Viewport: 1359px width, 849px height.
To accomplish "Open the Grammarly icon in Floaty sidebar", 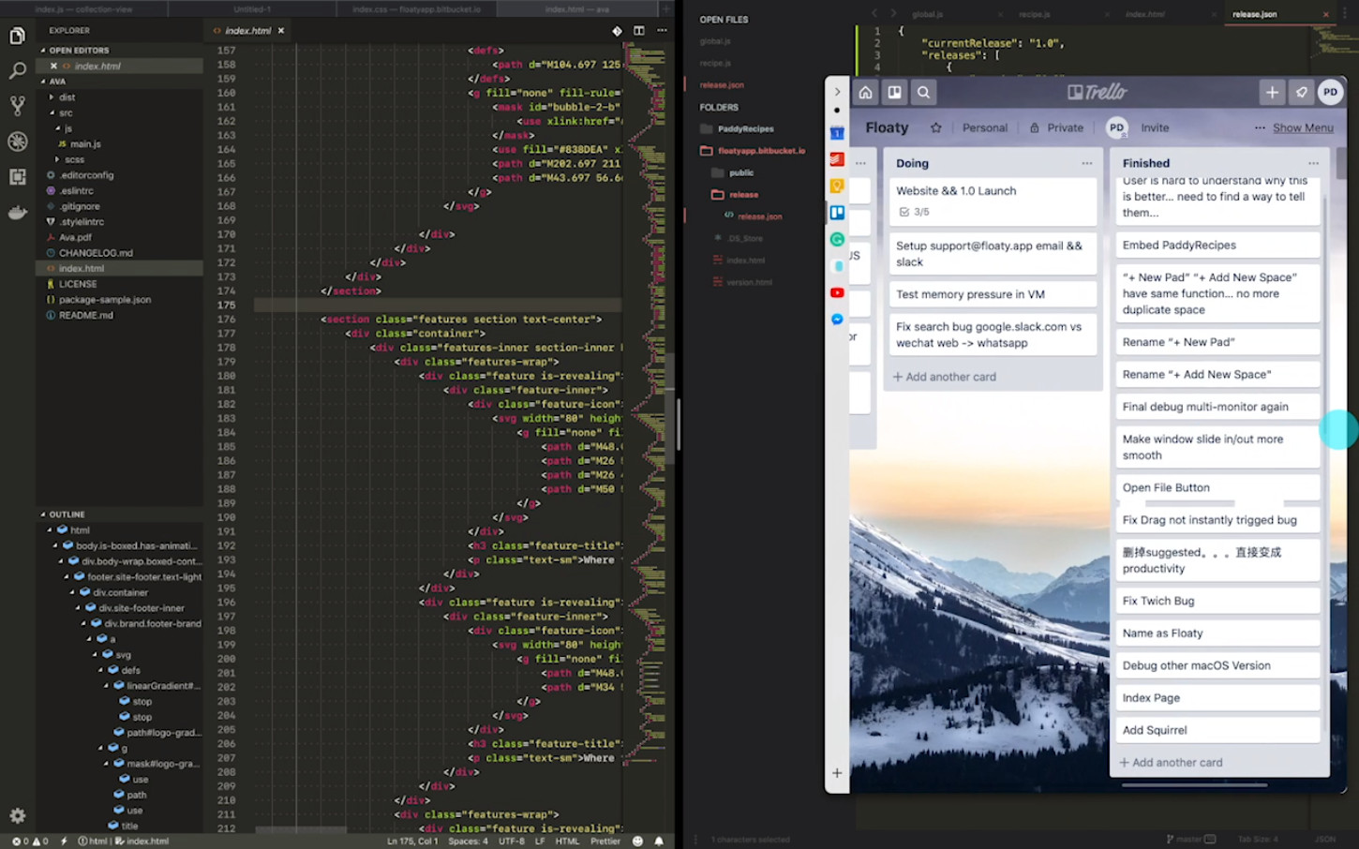I will pyautogui.click(x=837, y=240).
